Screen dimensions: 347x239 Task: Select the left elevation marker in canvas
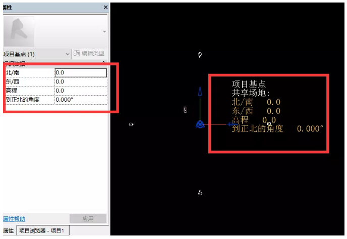131,124
